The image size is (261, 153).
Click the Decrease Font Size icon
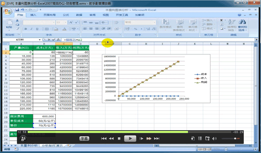point(76,22)
